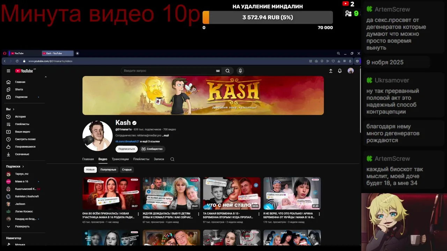Click the Подписаться button
Viewport: 447px width, 251px height.
click(x=126, y=149)
